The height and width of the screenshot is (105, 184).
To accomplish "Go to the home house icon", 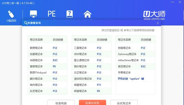I will (87, 14).
